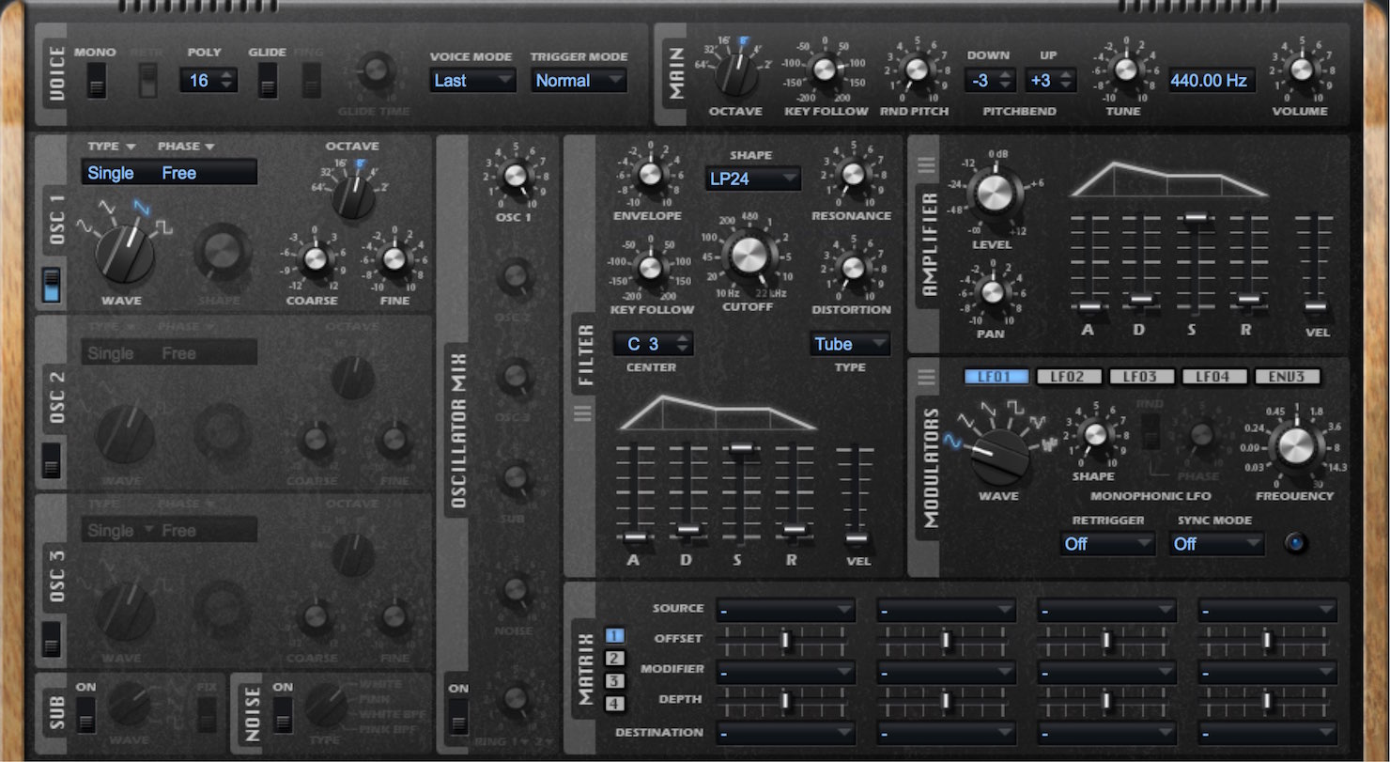This screenshot has height=762, width=1390.
Task: Click the OSC 1 Wave selector knob
Action: click(x=126, y=254)
